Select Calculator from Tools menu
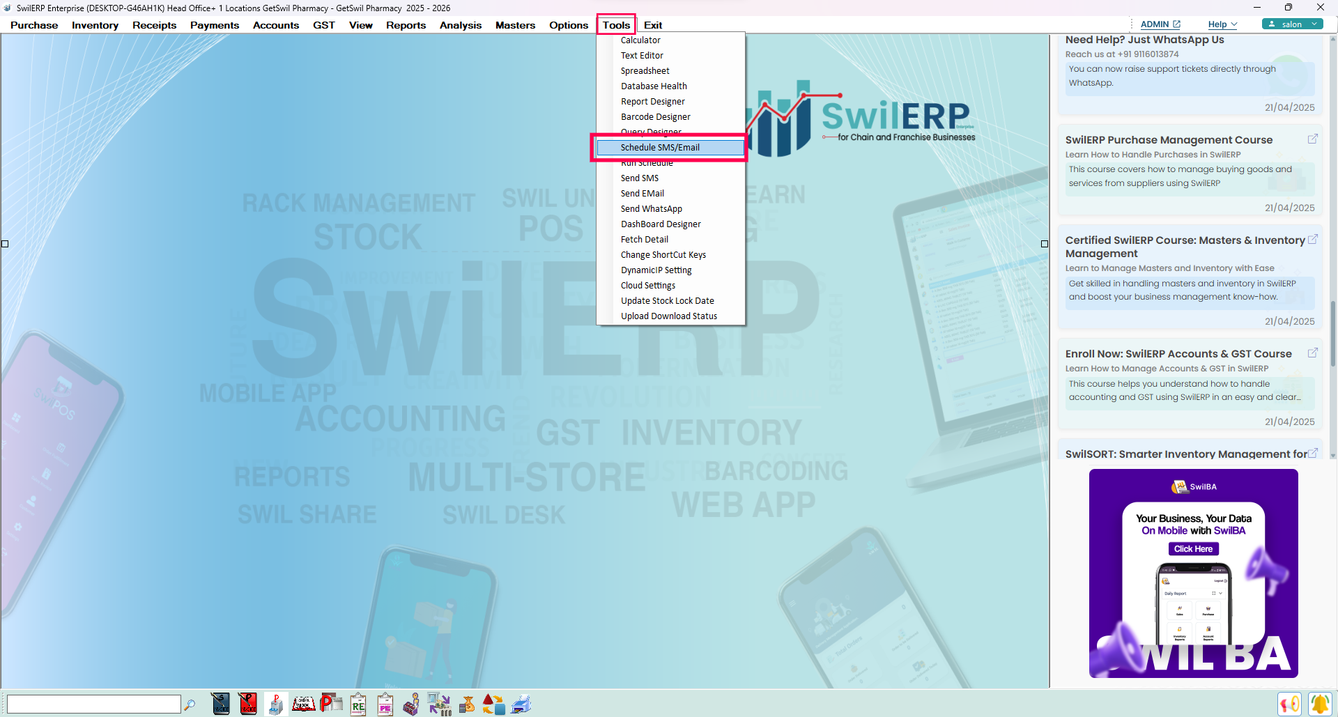 click(x=671, y=40)
